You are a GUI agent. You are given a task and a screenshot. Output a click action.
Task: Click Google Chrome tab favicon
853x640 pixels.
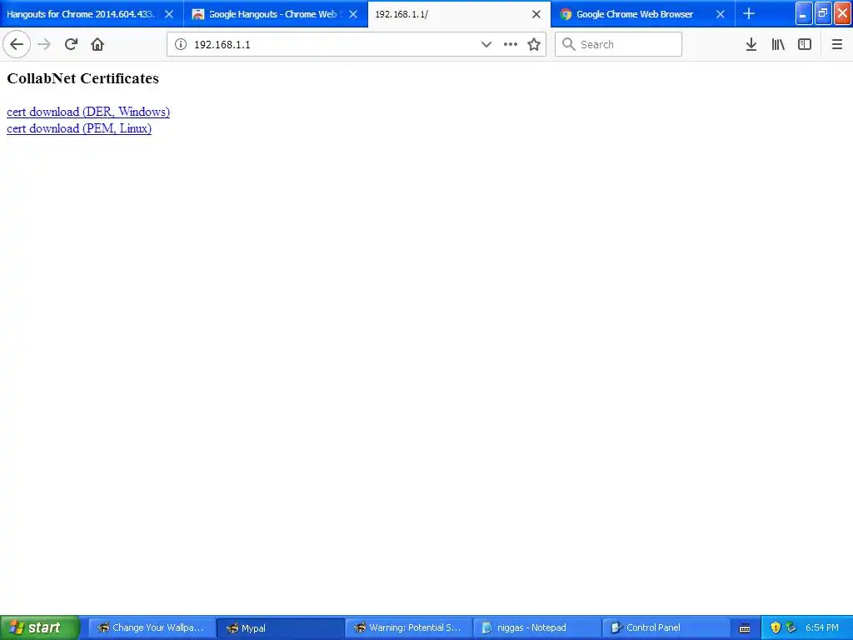pos(566,14)
